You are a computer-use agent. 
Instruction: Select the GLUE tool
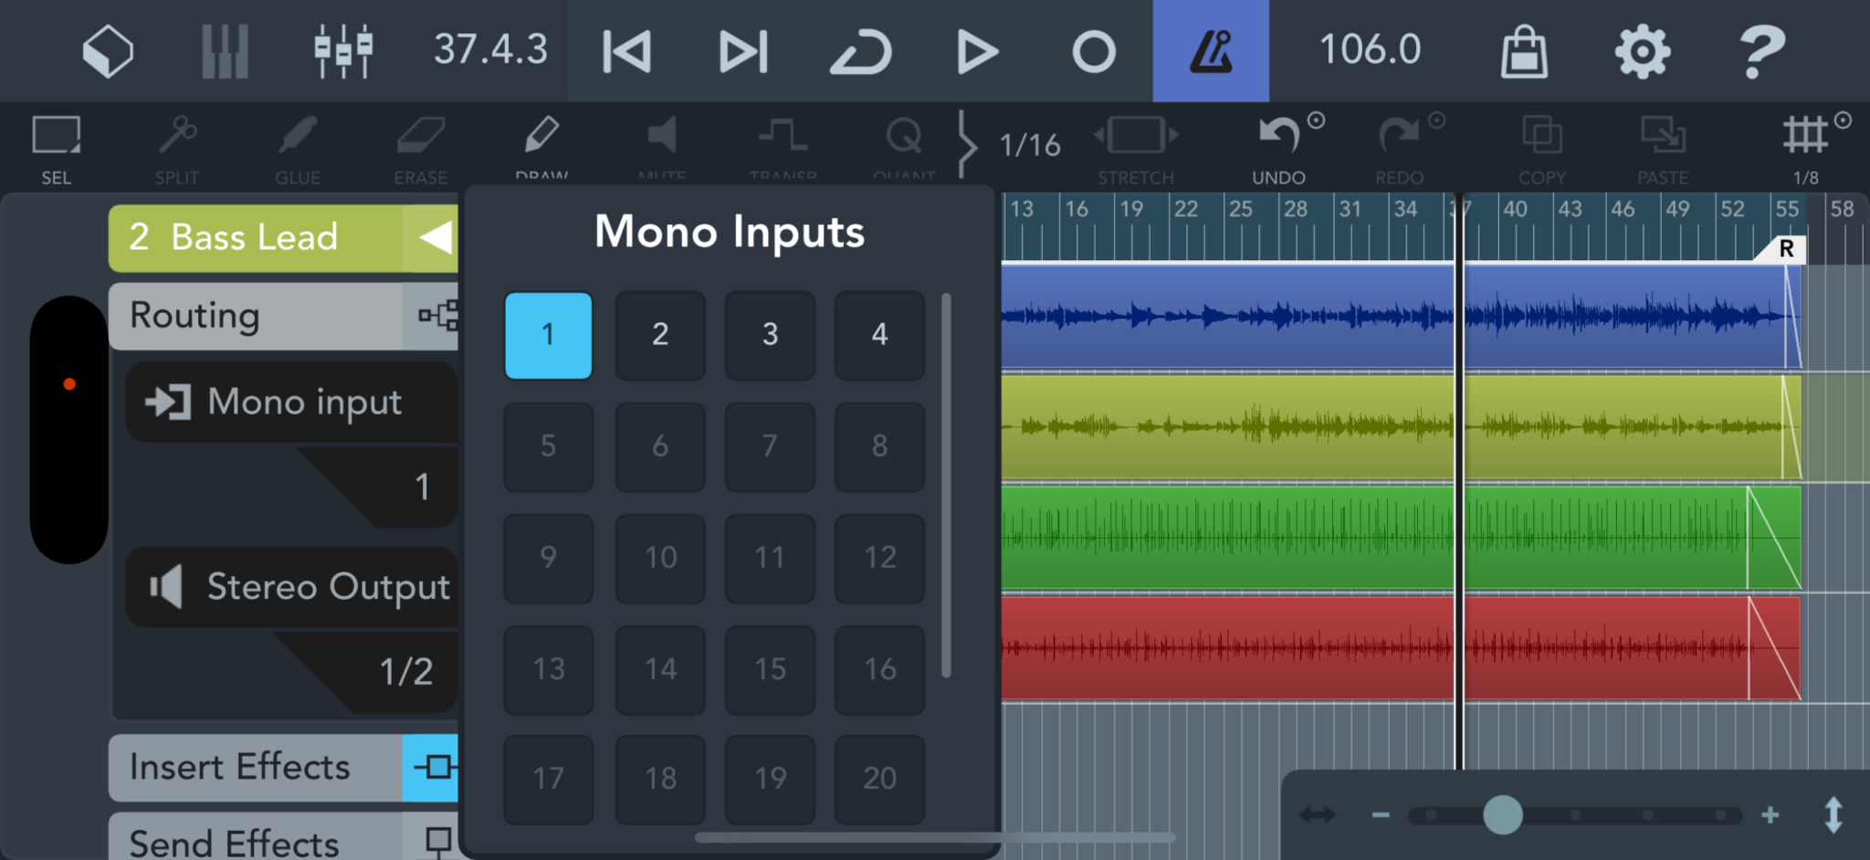[x=298, y=148]
